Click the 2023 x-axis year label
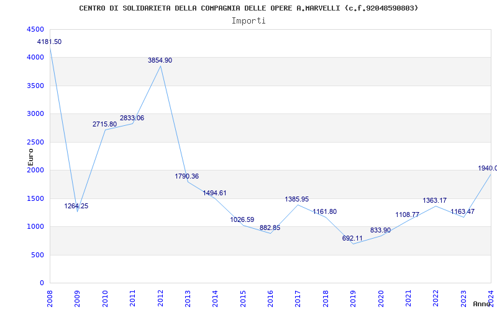The image size is (497, 310). [x=463, y=298]
